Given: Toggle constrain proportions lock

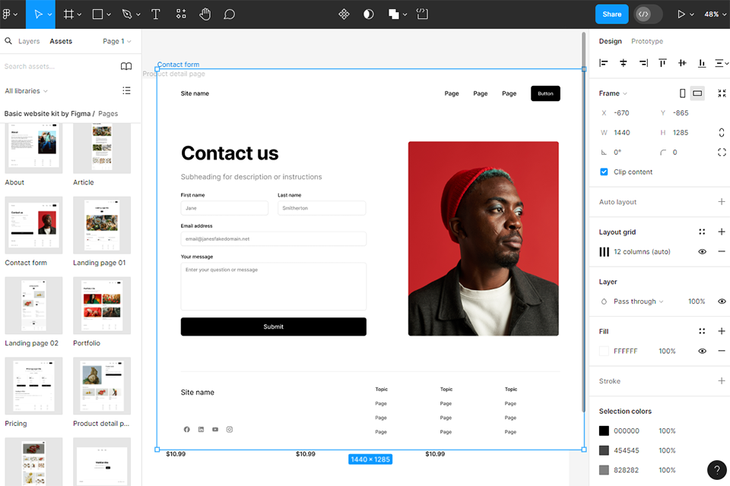Looking at the screenshot, I should coord(722,133).
